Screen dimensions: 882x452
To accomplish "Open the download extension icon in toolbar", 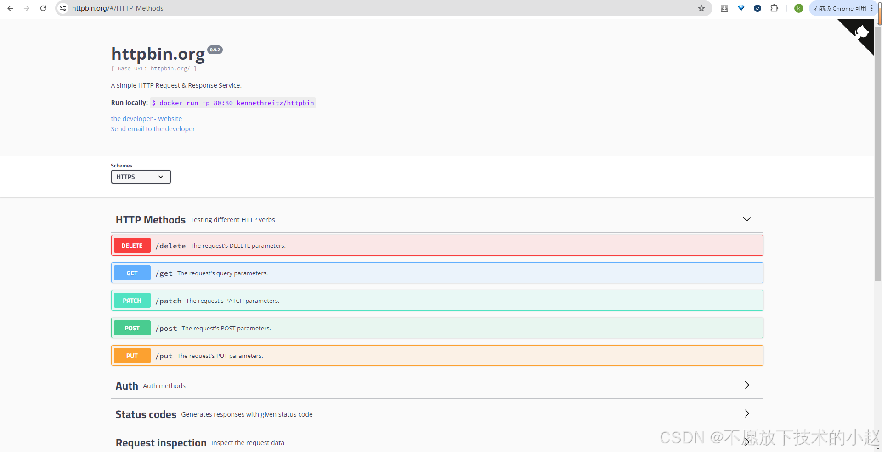I will tap(724, 8).
